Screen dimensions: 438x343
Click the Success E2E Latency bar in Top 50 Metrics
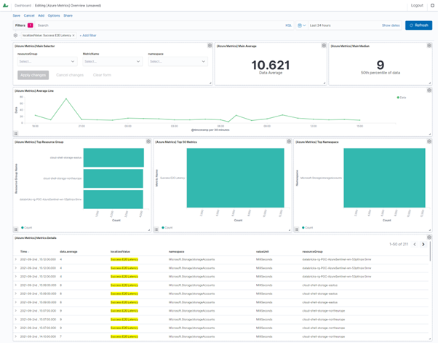click(x=236, y=178)
